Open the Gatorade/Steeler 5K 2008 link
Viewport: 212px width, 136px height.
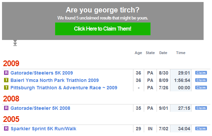[x=40, y=108]
